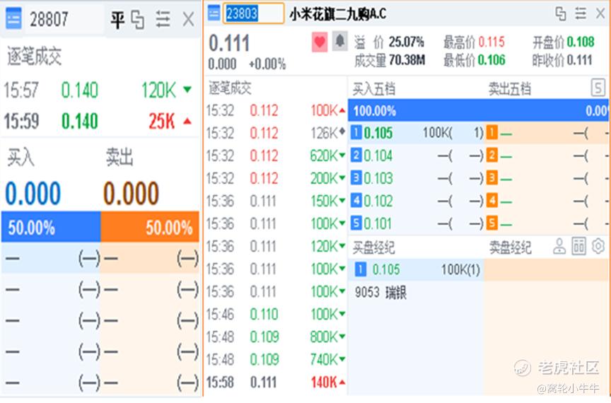Click the 15:57 0.140 120K trade row

[100, 90]
